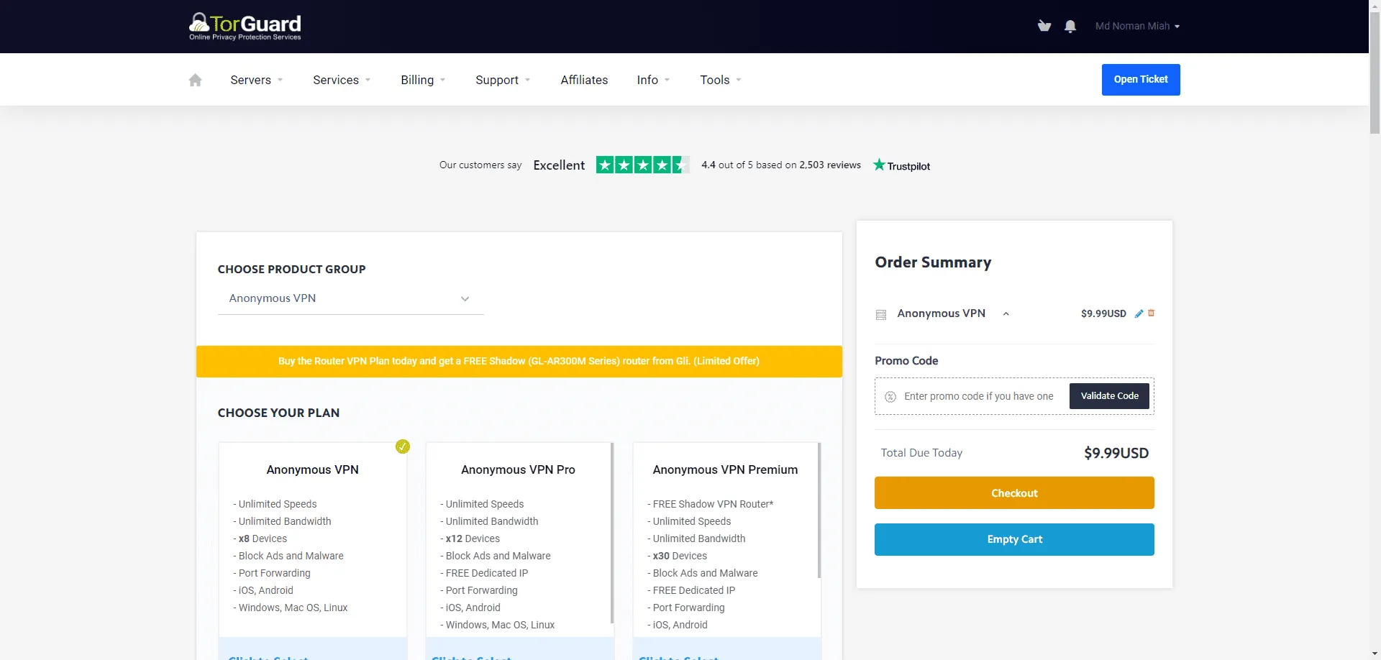This screenshot has width=1381, height=660.
Task: Click the TorGuard logo
Action: 245,27
